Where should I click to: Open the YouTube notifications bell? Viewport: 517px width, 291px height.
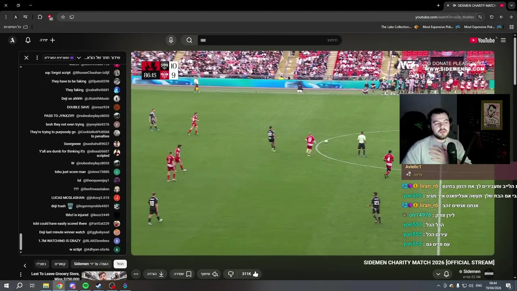pos(28,40)
